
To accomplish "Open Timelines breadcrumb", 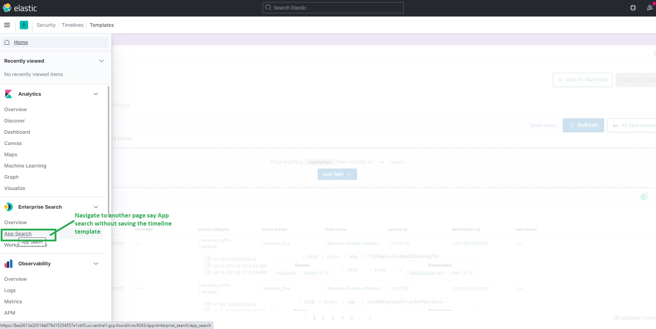I will [x=73, y=25].
